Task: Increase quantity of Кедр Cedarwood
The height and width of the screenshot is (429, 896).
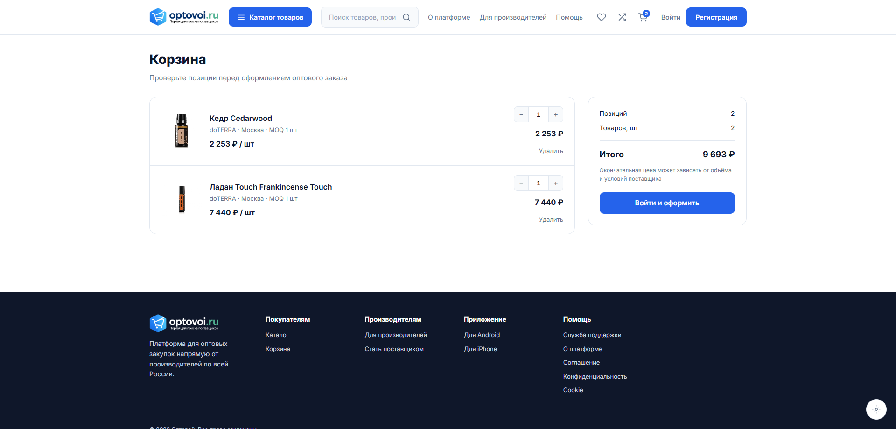Action: (x=555, y=114)
